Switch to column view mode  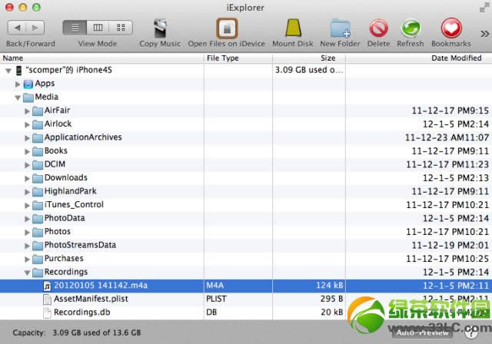click(x=98, y=28)
